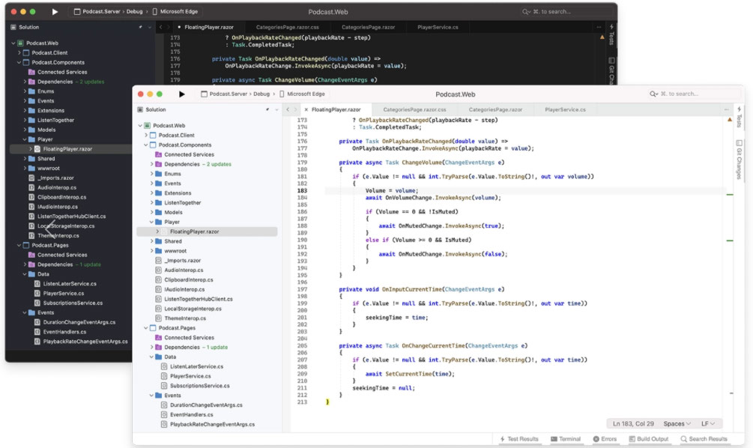Screen dimensions: 753x448
Task: Collapse the Events folder under Podcast.Pages, dark window
Action: tap(25, 312)
